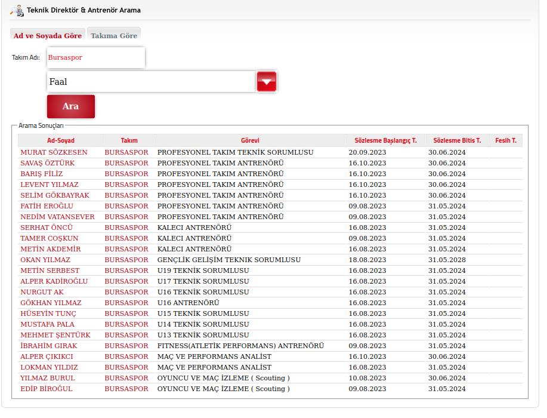The width and height of the screenshot is (547, 418).
Task: Click the Fesih T. column header
Action: pos(505,140)
